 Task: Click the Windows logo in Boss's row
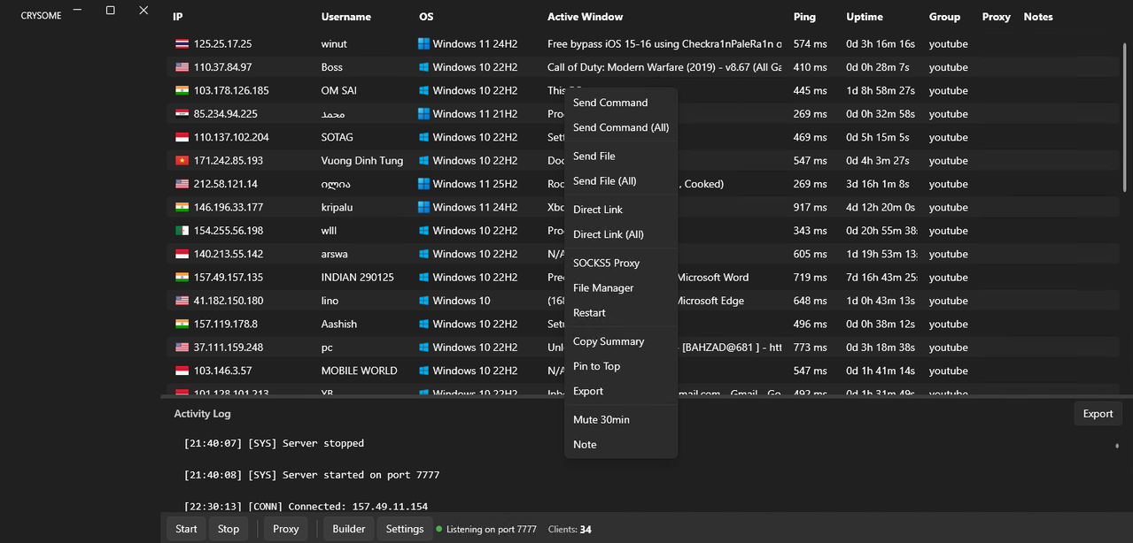click(x=423, y=67)
